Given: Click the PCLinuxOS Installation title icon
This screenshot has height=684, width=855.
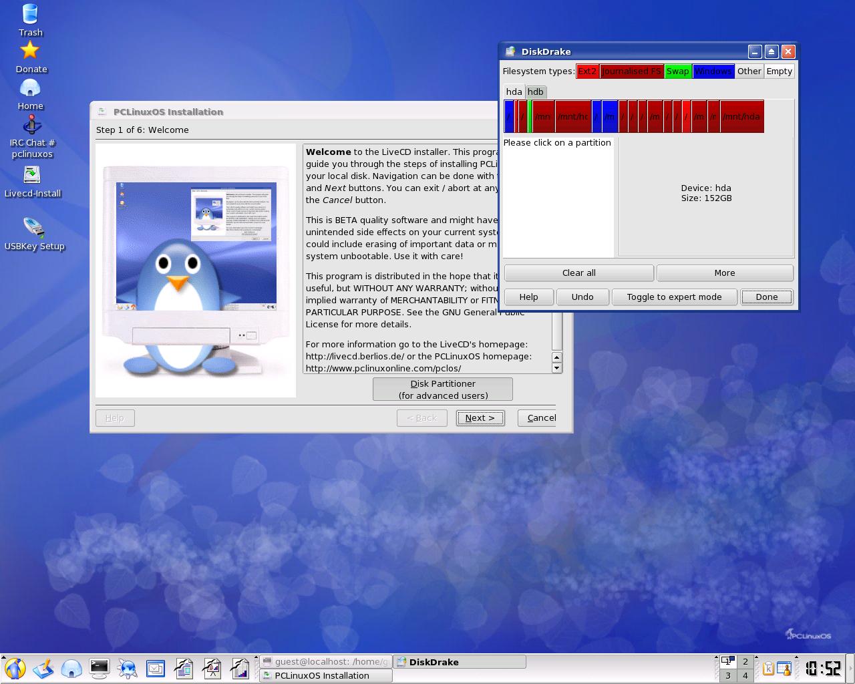Looking at the screenshot, I should coord(102,112).
